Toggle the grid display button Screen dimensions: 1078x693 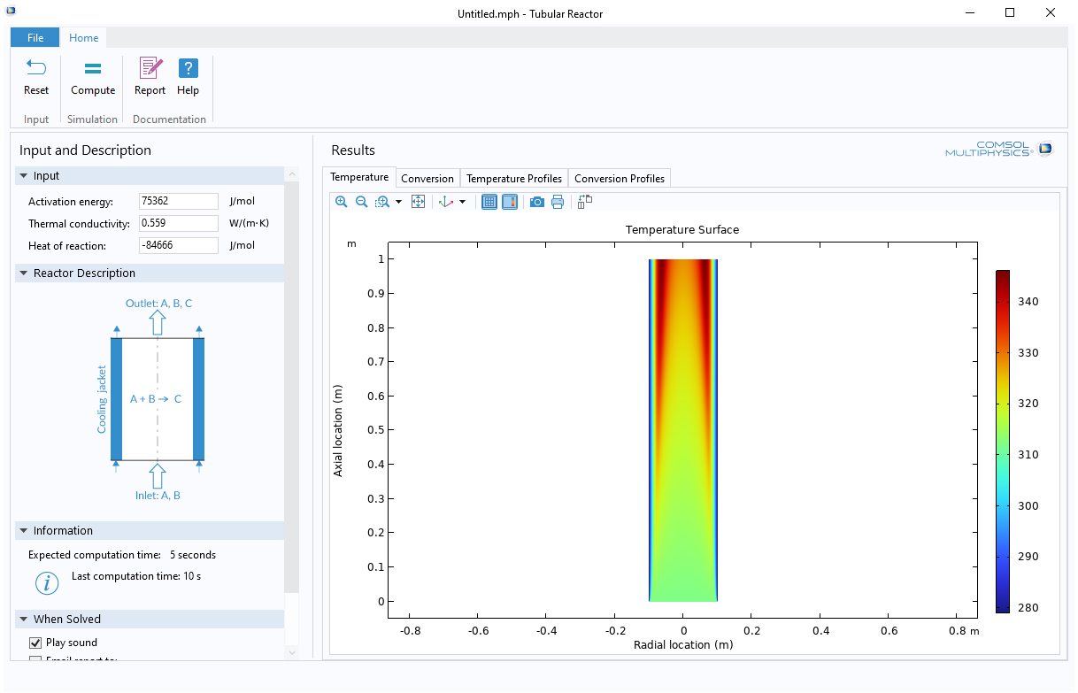click(489, 202)
